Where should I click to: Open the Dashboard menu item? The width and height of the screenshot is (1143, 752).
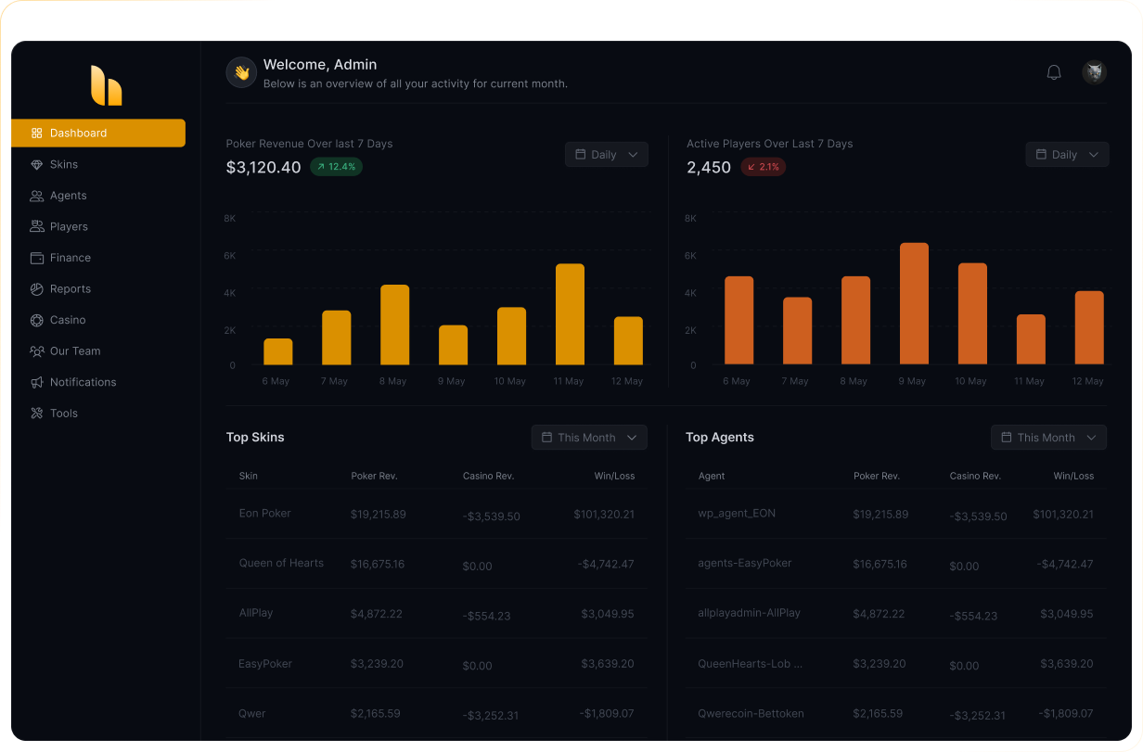click(98, 134)
